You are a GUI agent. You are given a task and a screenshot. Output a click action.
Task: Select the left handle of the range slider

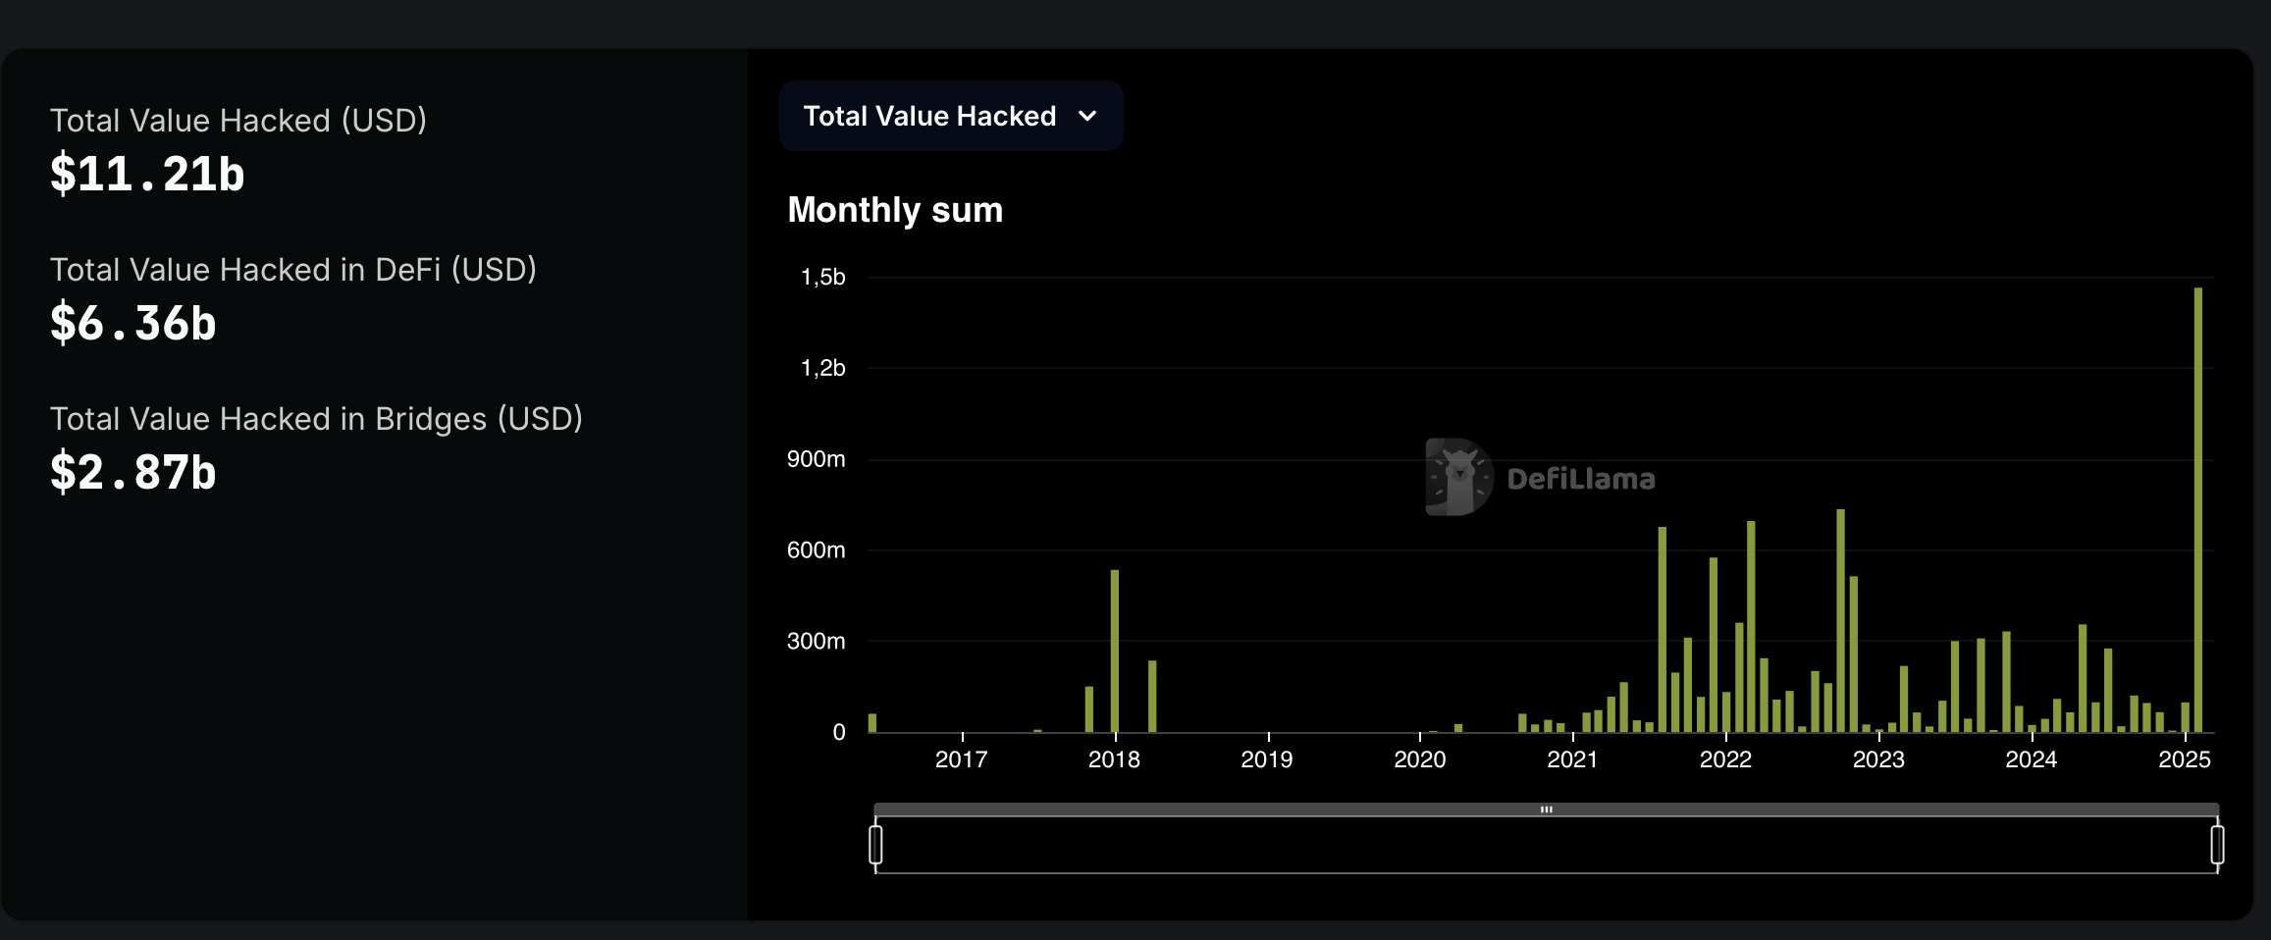(875, 845)
